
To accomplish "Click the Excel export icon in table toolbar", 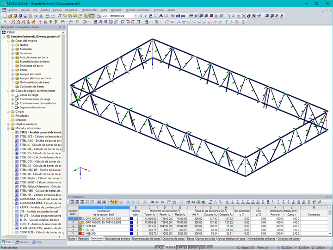I will (198, 202).
